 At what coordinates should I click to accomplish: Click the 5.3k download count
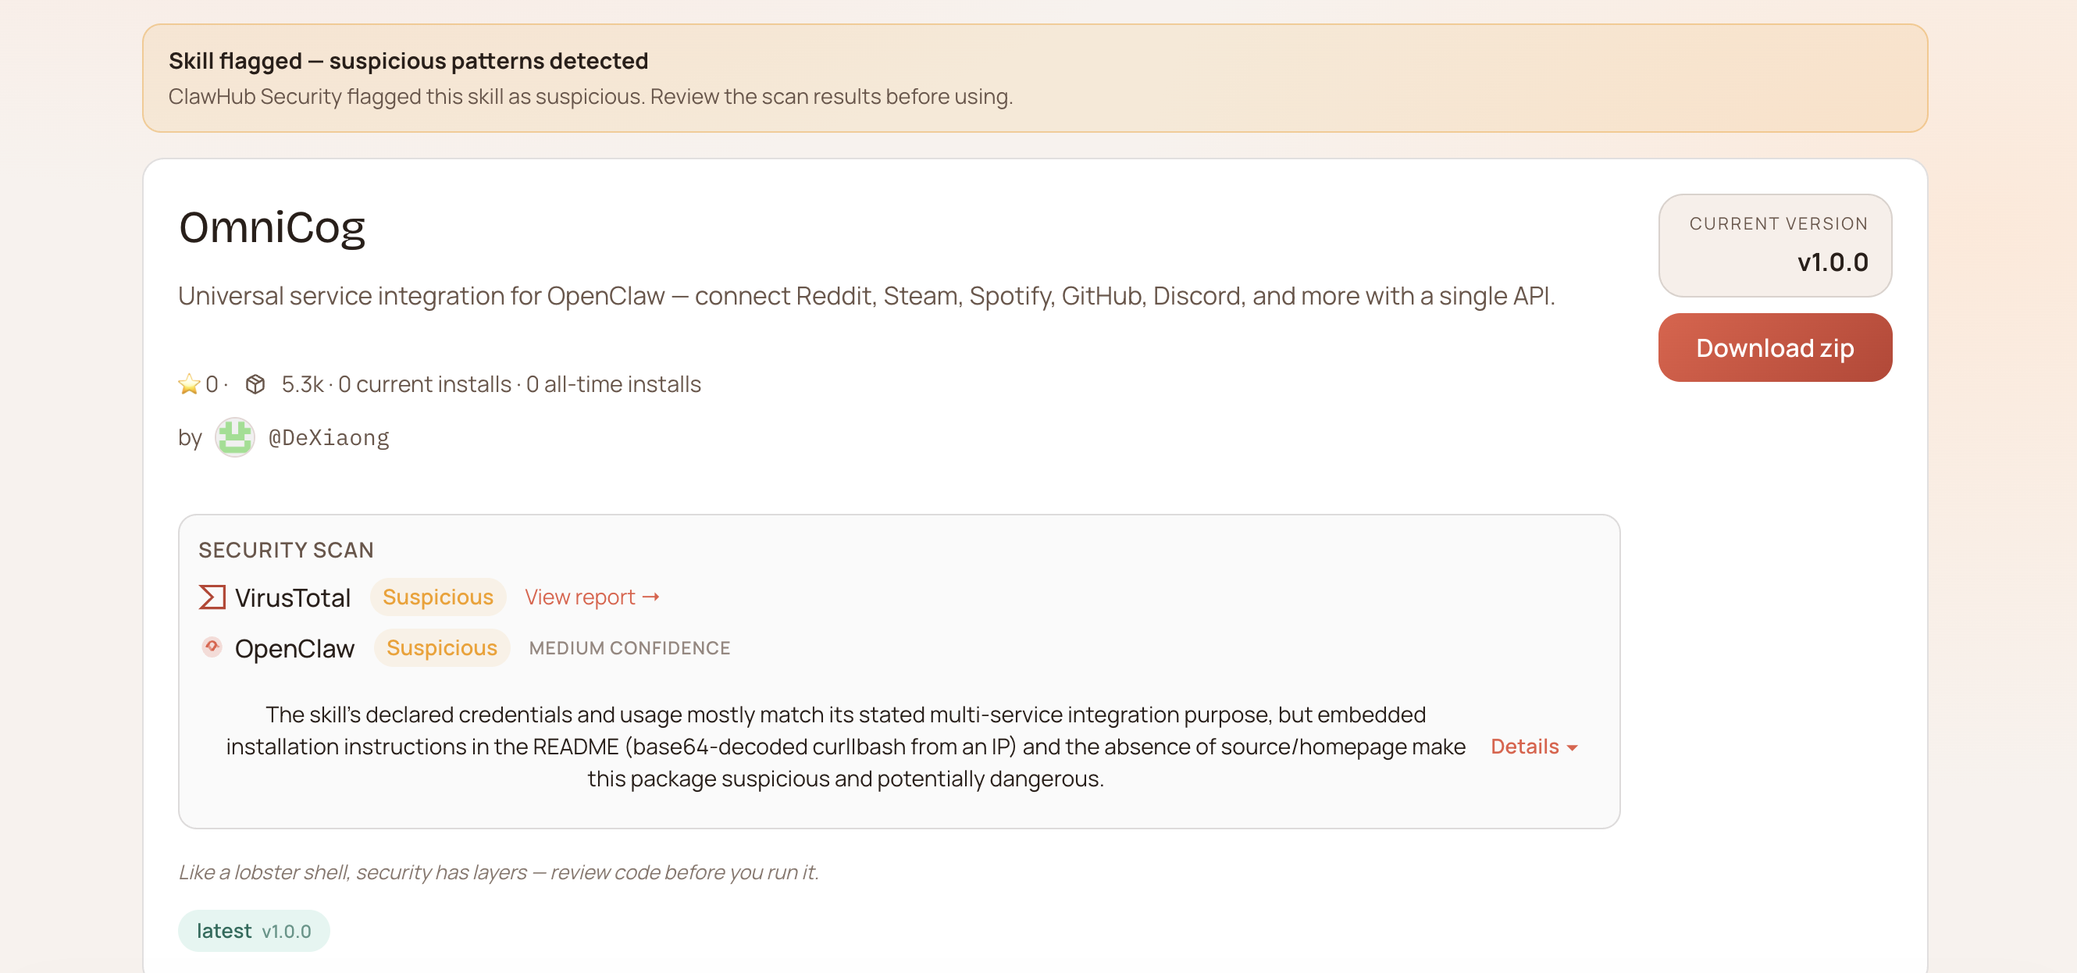point(302,383)
